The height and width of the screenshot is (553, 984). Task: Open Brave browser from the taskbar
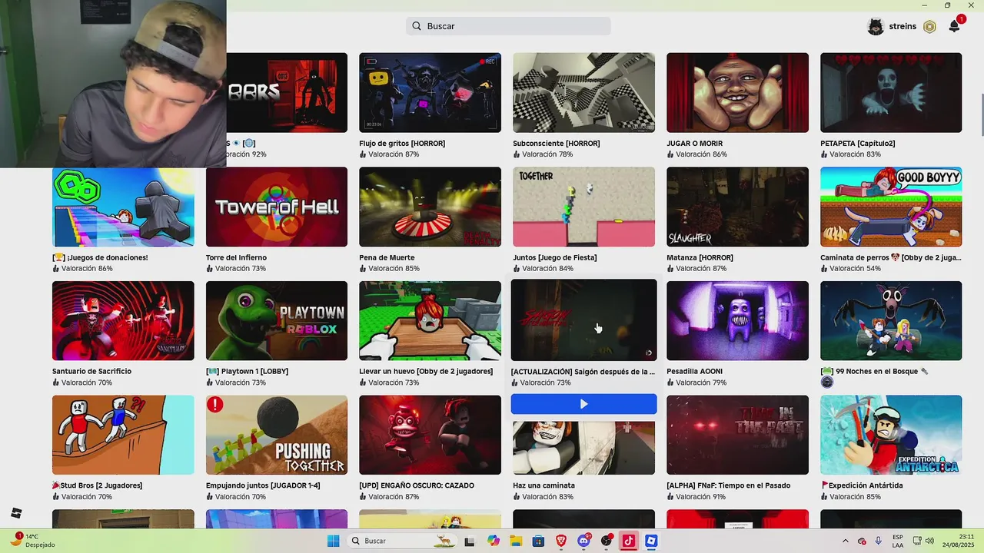pyautogui.click(x=561, y=541)
